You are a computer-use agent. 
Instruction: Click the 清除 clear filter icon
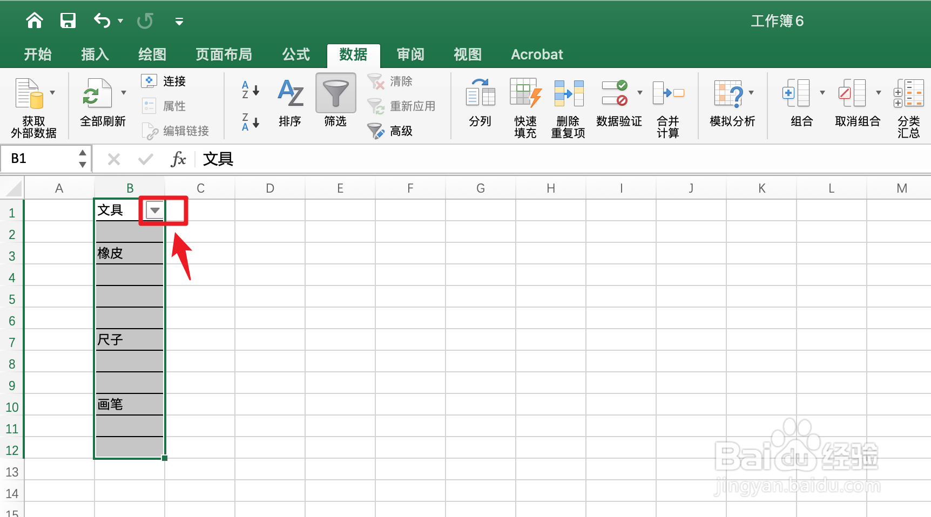coord(392,81)
